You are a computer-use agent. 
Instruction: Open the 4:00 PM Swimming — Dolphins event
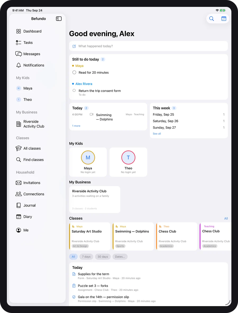108,117
